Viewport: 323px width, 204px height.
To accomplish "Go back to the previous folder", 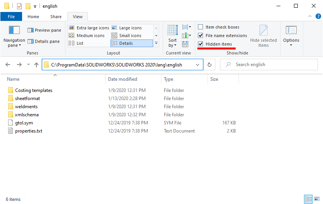I will [x=8, y=65].
